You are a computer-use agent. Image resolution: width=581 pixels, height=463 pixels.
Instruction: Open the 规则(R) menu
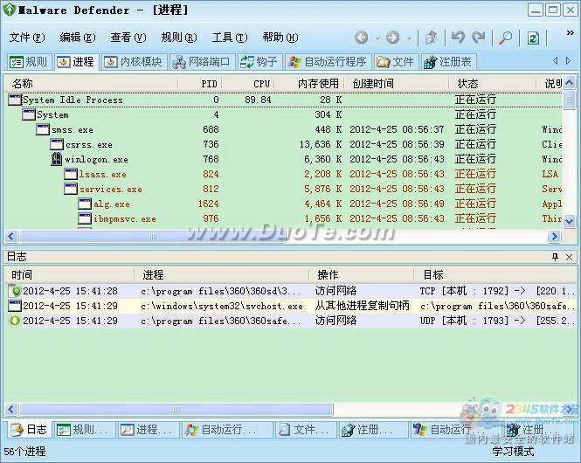(x=179, y=38)
